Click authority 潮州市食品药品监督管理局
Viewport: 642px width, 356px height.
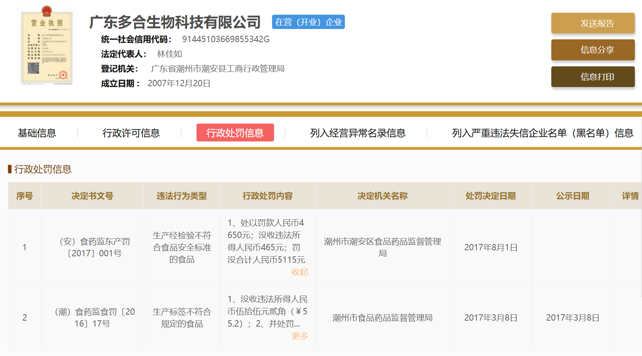coord(383,318)
